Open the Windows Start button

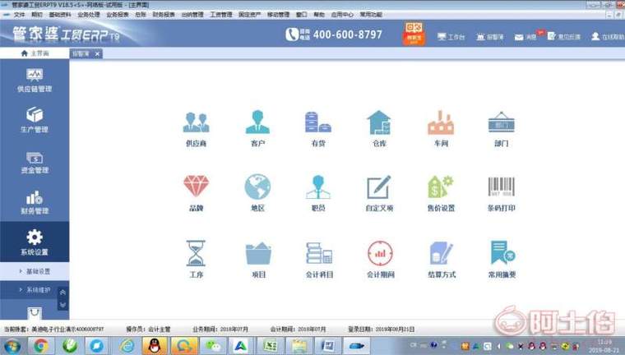12,346
